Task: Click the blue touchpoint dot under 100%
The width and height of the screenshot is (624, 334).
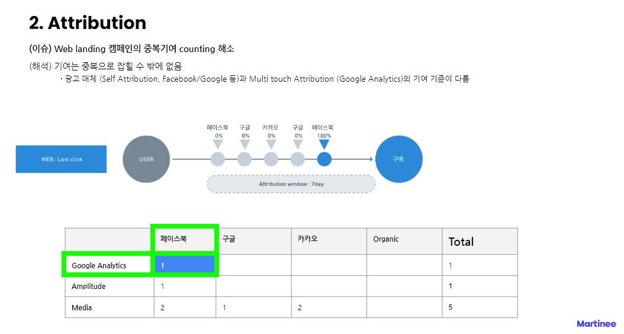Action: 324,159
